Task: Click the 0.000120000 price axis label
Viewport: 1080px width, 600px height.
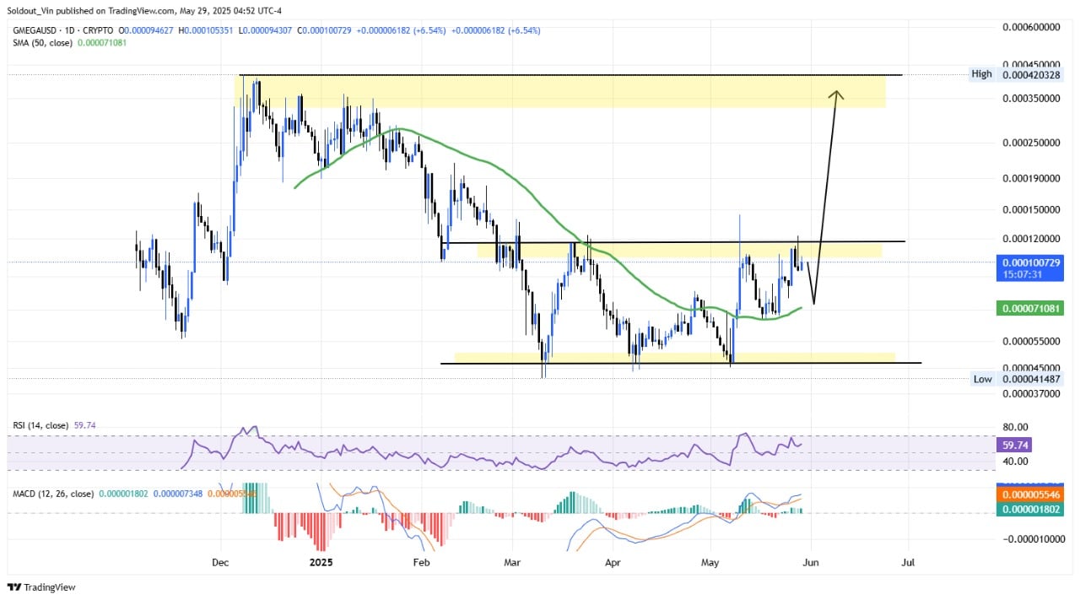Action: click(x=1030, y=240)
